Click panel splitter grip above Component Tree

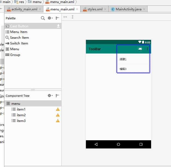tap(33, 90)
